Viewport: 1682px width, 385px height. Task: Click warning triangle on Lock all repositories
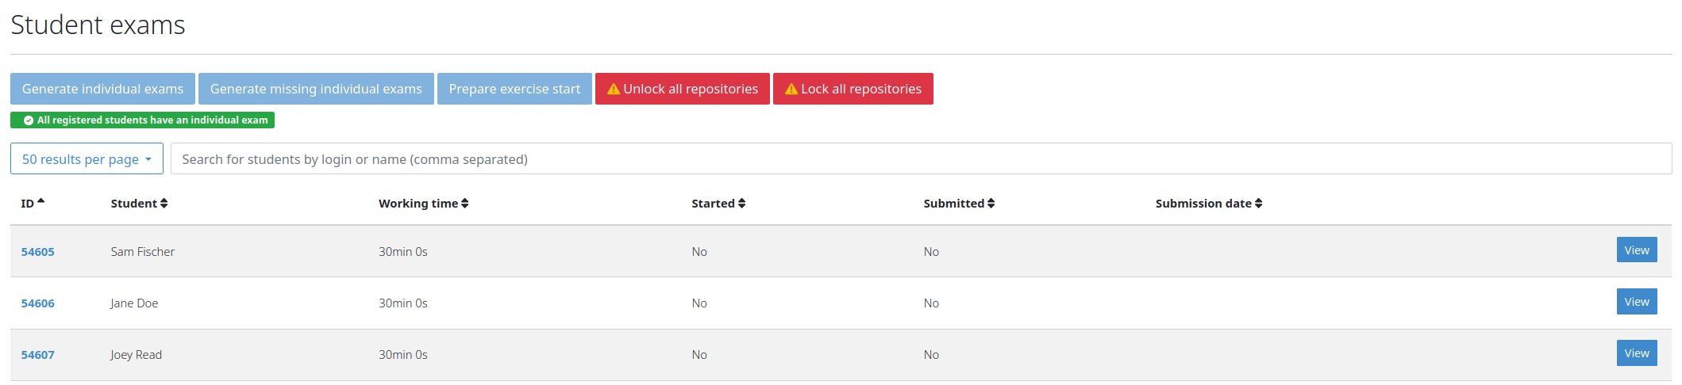[x=791, y=89]
